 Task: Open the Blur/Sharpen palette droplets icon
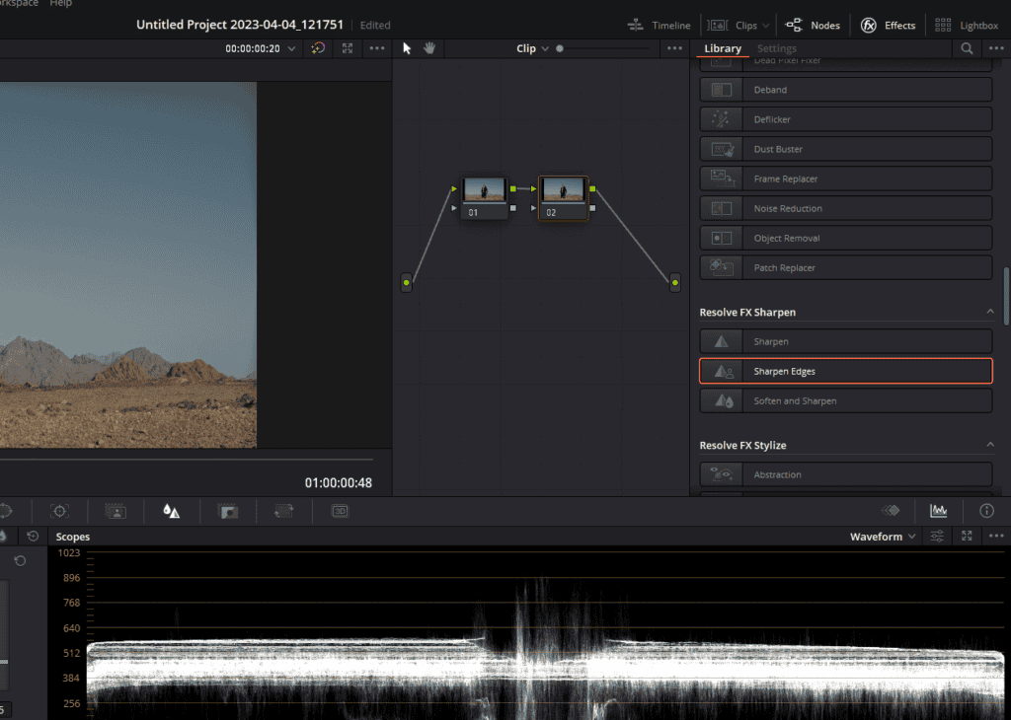pyautogui.click(x=172, y=511)
